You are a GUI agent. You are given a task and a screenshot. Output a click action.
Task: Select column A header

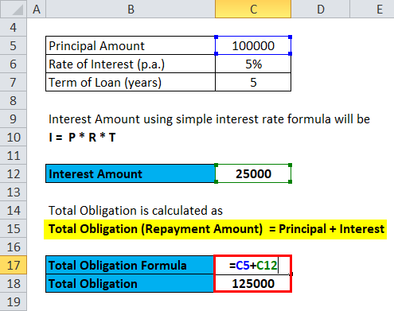(37, 9)
